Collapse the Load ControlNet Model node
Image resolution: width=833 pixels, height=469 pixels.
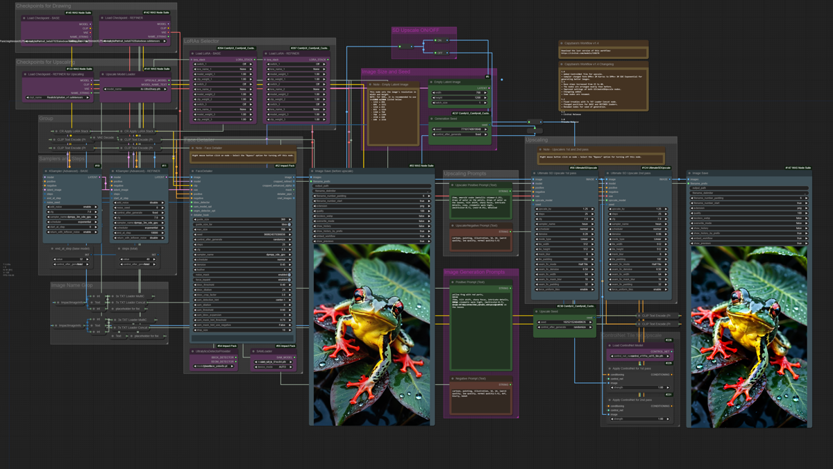[610, 346]
